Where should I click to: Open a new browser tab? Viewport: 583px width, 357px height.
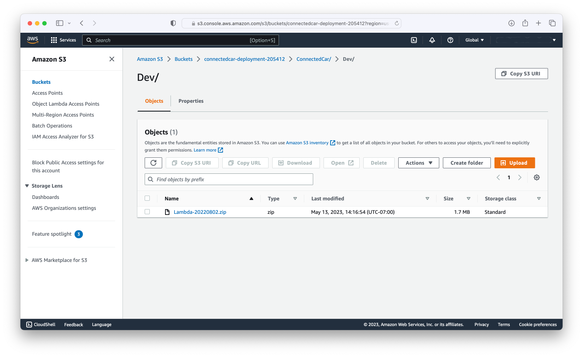[539, 23]
